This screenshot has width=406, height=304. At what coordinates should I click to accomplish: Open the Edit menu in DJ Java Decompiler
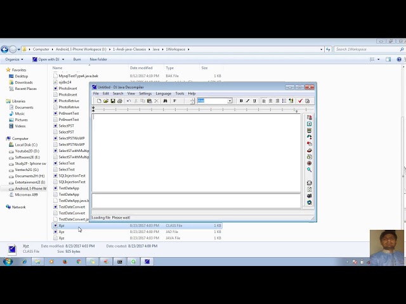tap(106, 94)
